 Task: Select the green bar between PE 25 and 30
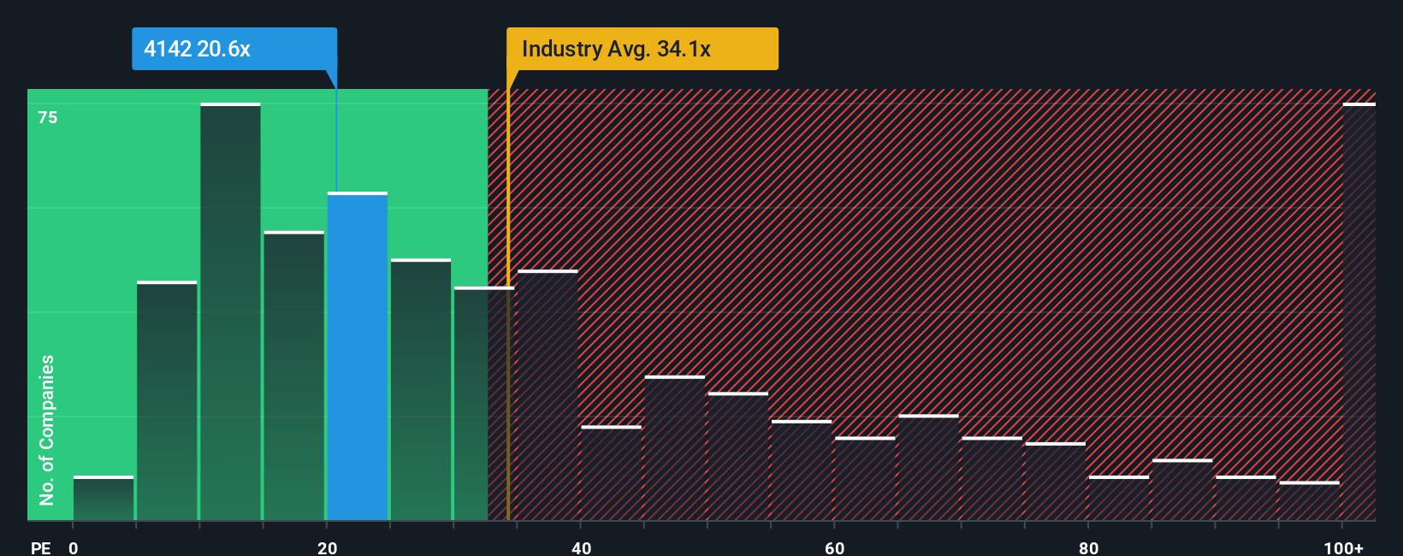(421, 389)
